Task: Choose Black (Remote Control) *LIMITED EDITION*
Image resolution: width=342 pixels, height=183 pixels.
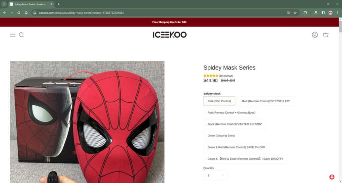Action: coord(234,124)
